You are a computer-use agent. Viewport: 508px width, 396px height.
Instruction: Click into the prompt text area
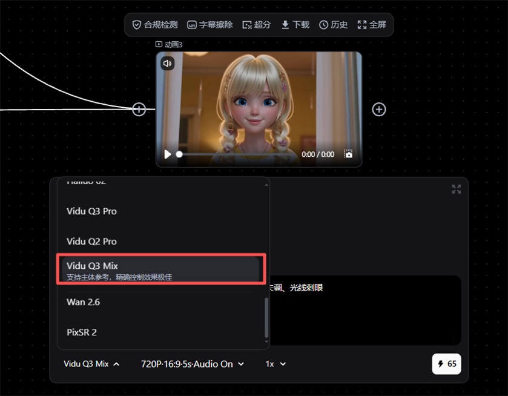point(365,310)
